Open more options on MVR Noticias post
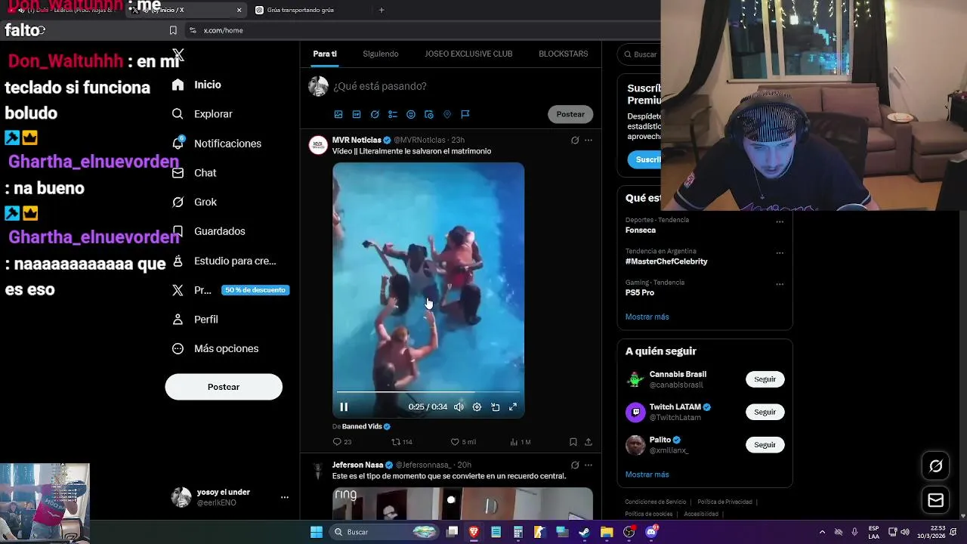The image size is (967, 544). [589, 141]
